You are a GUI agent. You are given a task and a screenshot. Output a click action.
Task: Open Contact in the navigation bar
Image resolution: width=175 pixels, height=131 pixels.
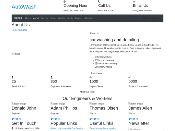tap(89, 18)
